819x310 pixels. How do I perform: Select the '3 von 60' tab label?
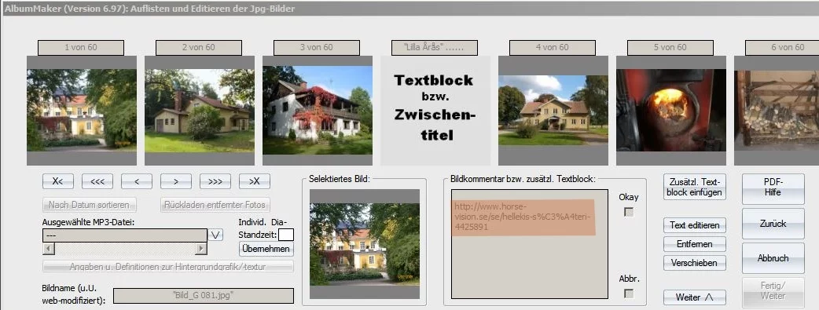pos(317,48)
